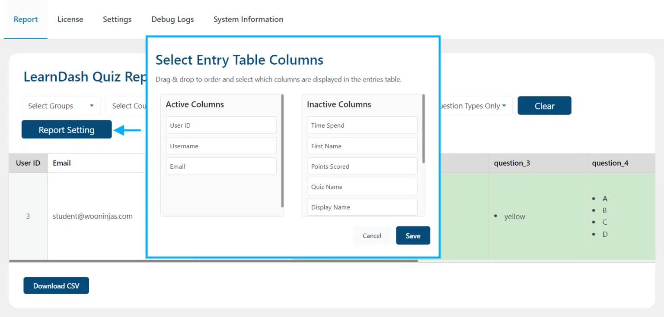This screenshot has width=664, height=317.
Task: Click the Active Columns heading
Action: coord(195,104)
